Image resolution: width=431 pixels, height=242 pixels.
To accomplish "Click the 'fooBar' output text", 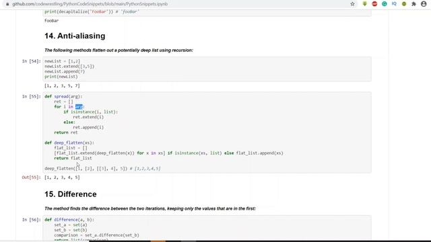I will (x=51, y=21).
